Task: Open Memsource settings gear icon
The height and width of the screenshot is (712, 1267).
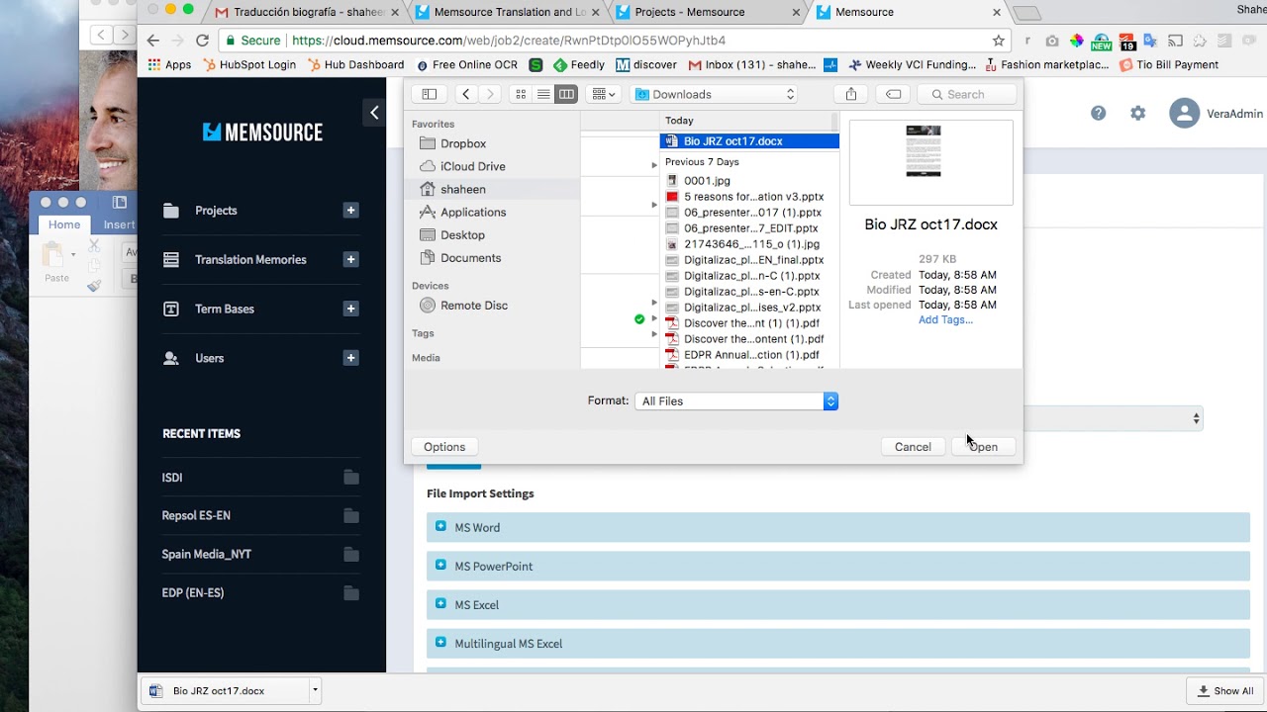Action: tap(1138, 113)
